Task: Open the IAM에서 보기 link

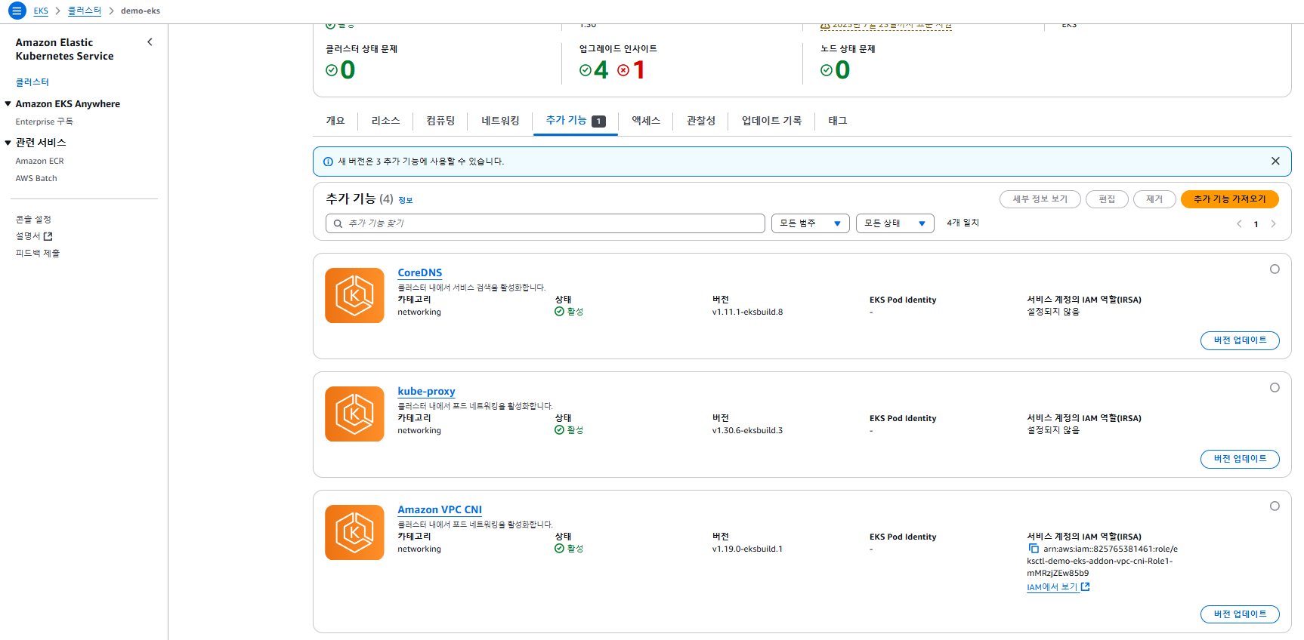Action: coord(1058,587)
